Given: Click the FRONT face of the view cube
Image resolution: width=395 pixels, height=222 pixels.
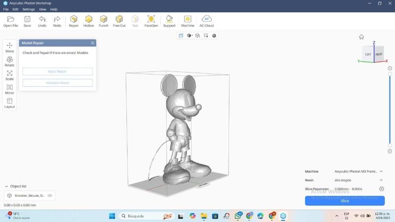Looking at the screenshot, I should tap(379, 54).
